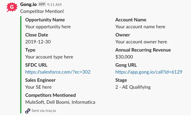
Task: Click the 'Annual Recurring Revenue' label
Action: coord(143,50)
